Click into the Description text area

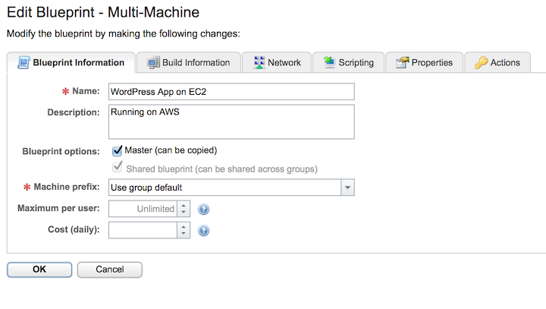pos(231,122)
